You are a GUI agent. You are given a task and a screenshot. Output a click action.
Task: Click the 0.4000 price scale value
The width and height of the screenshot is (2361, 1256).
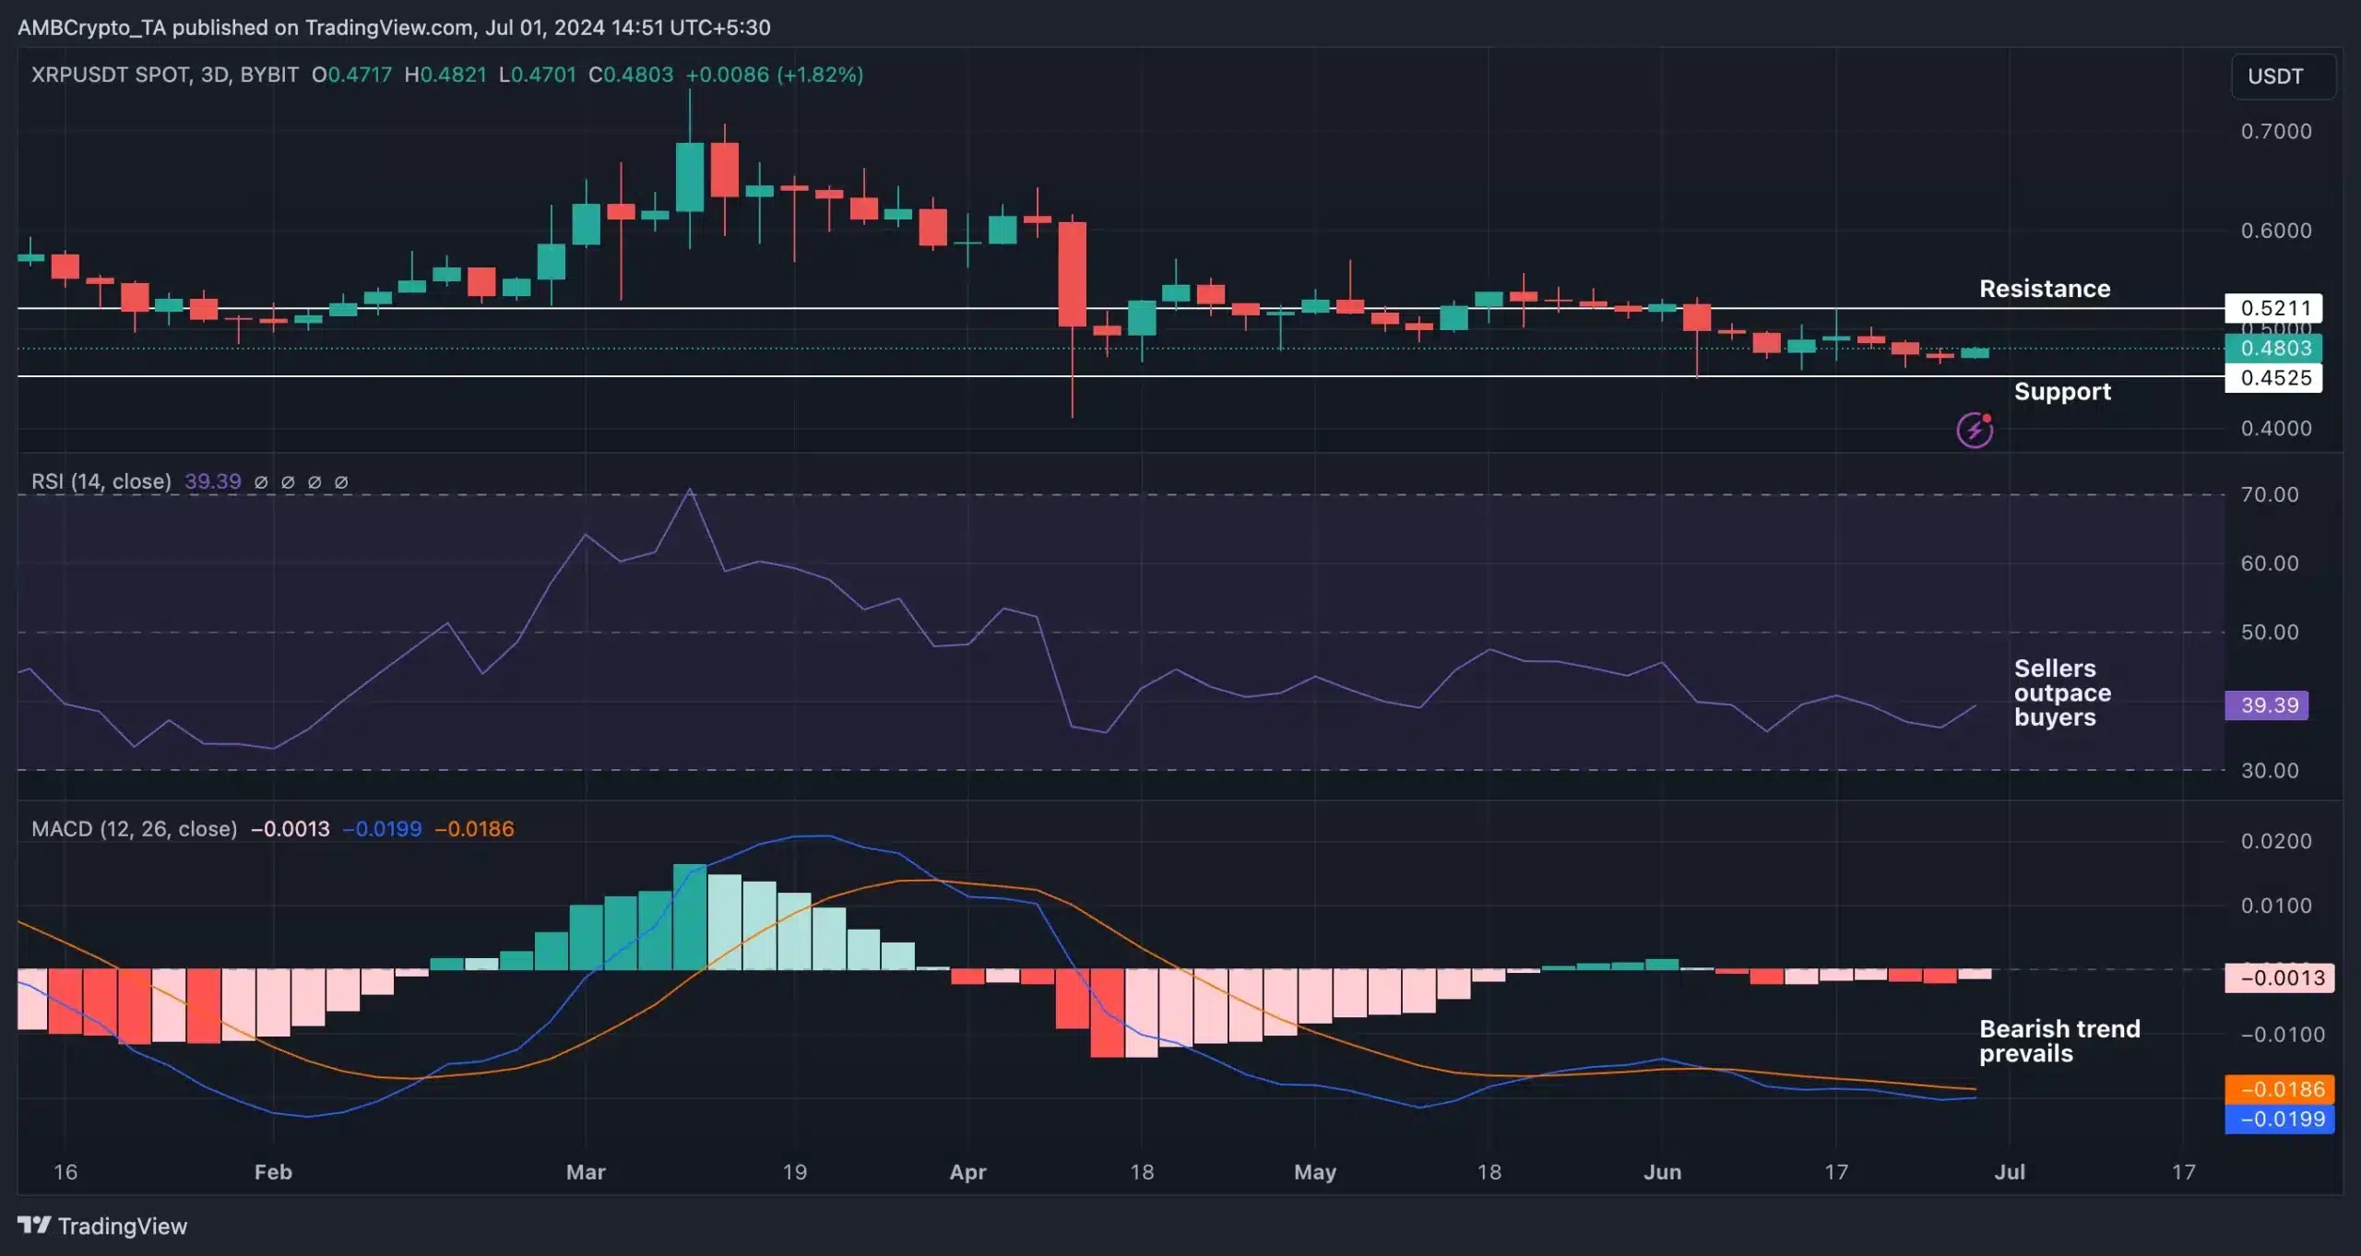point(2276,429)
